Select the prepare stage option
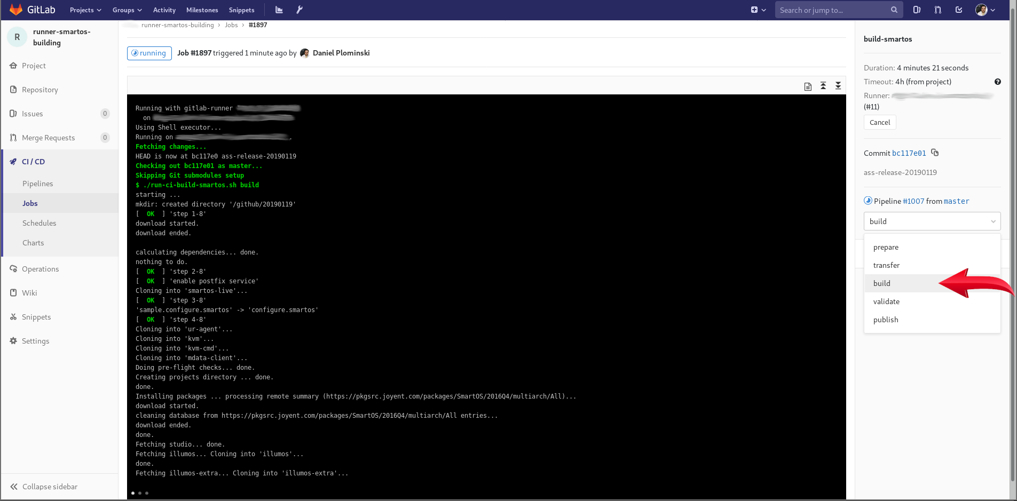The width and height of the screenshot is (1017, 501). (x=932, y=247)
